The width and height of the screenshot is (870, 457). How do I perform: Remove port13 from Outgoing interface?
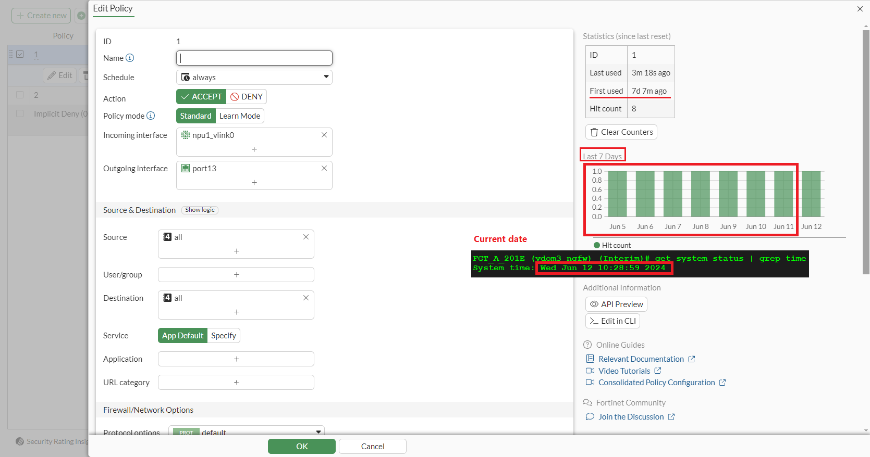click(324, 168)
